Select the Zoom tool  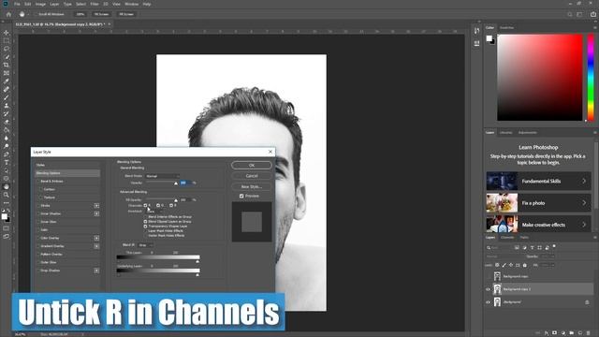(x=7, y=195)
